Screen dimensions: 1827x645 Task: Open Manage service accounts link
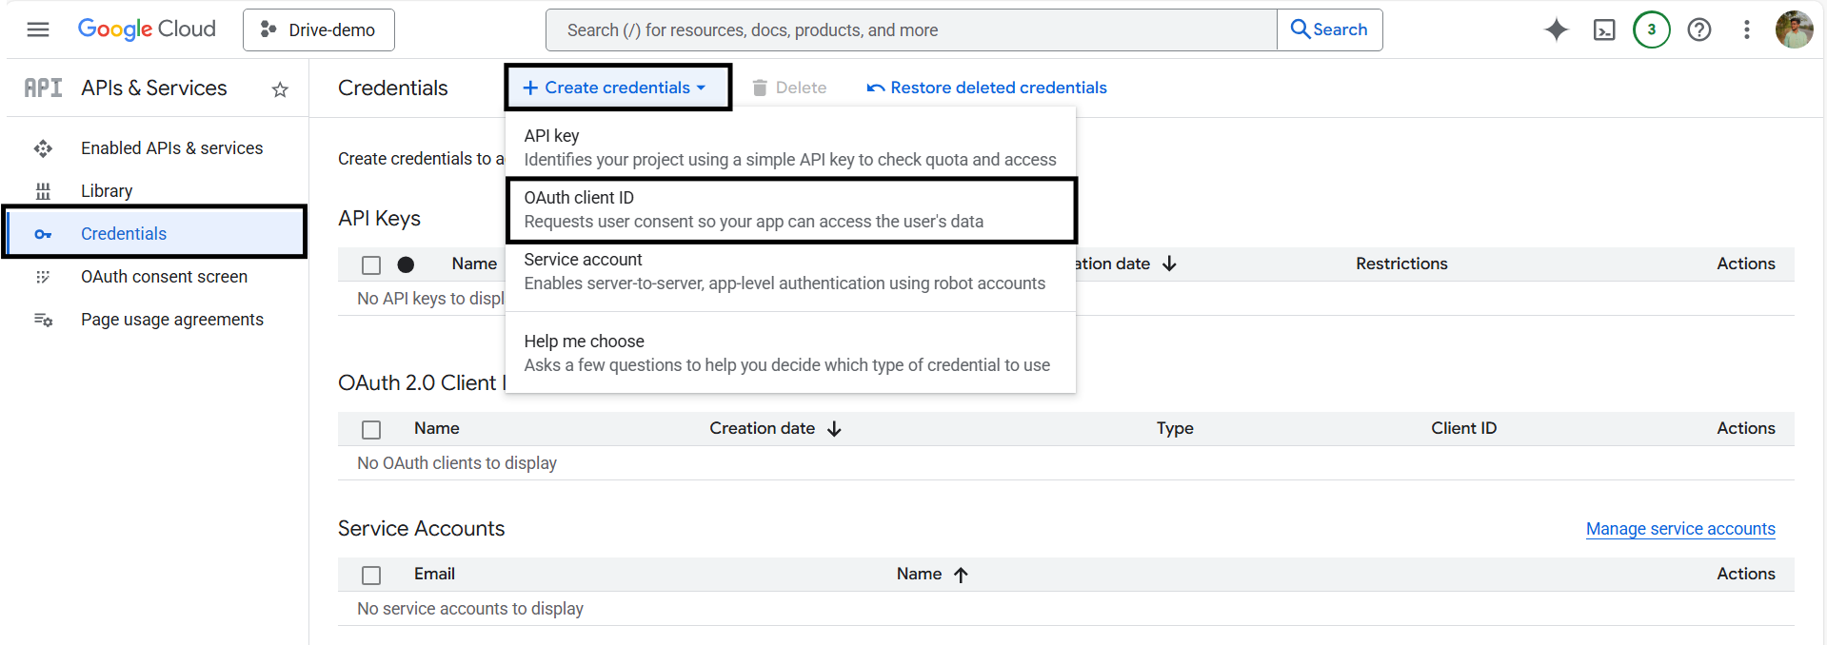click(x=1679, y=529)
